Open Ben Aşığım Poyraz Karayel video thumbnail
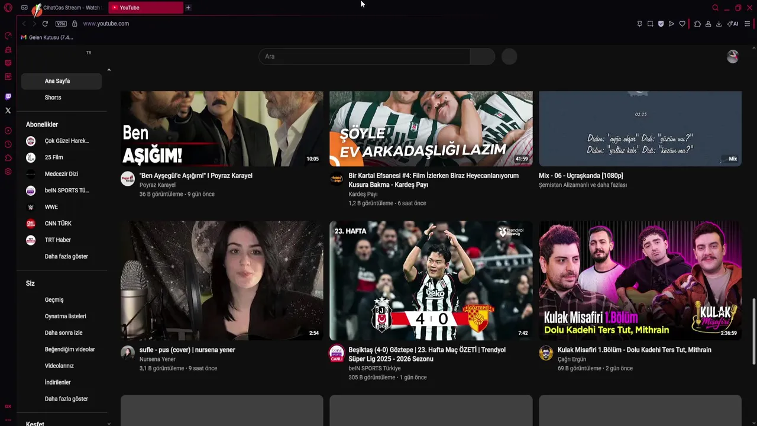Screen dimensions: 757x426 (222, 128)
